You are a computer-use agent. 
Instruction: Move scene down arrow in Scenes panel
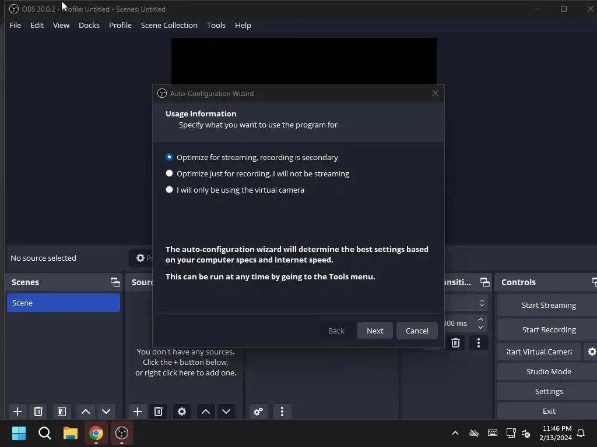(106, 411)
